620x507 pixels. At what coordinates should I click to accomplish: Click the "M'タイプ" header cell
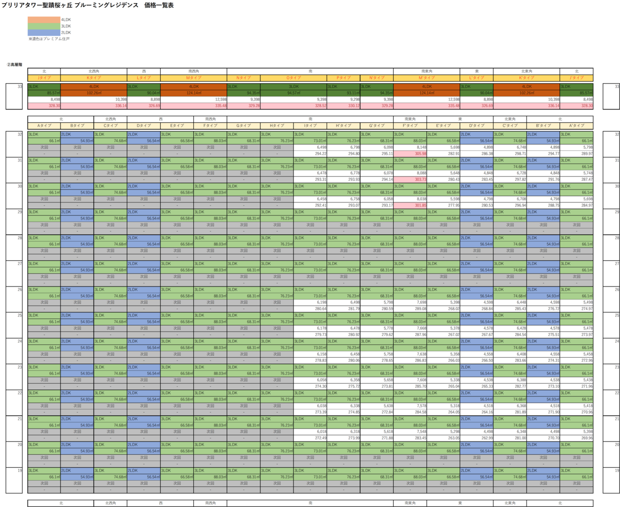pyautogui.click(x=427, y=77)
